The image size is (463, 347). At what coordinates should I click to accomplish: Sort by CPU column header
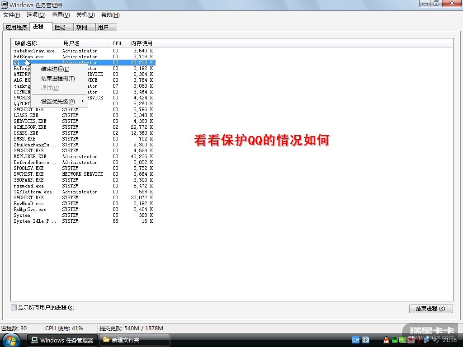pos(117,43)
